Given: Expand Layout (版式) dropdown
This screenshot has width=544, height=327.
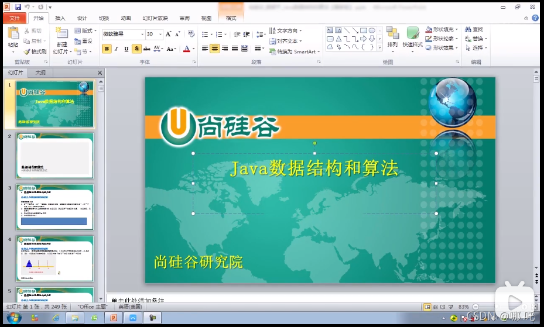Looking at the screenshot, I should tap(85, 31).
